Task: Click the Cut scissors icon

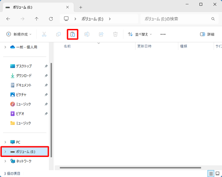Action: click(x=44, y=34)
